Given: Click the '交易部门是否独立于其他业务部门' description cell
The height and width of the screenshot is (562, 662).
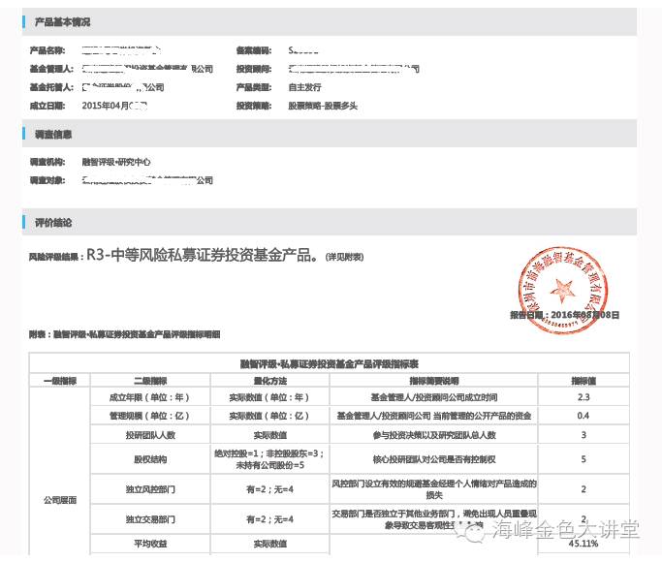Looking at the screenshot, I should (x=434, y=519).
